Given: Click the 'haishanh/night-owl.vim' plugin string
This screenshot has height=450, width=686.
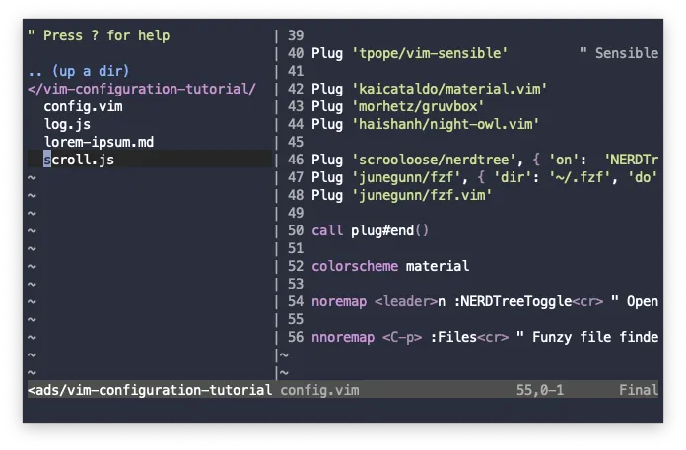Looking at the screenshot, I should click(x=446, y=124).
